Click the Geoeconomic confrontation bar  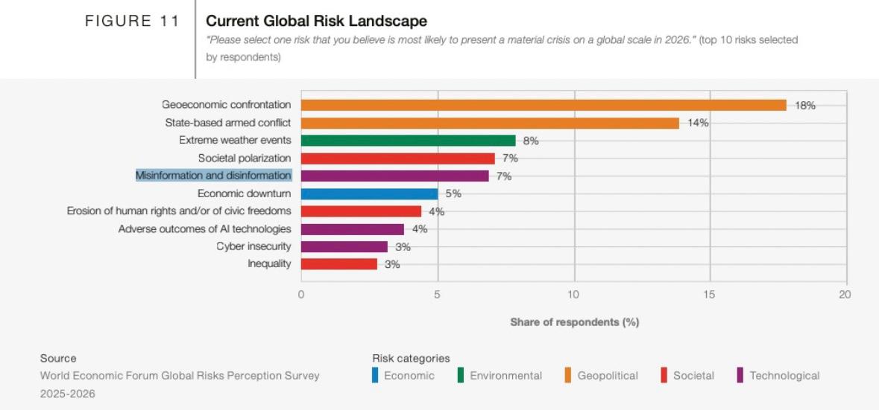(x=544, y=105)
